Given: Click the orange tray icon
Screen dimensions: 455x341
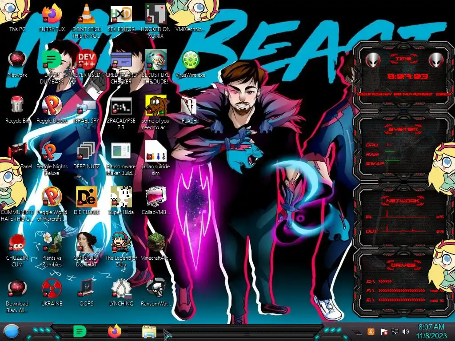Looking at the screenshot, I should pyautogui.click(x=371, y=331).
